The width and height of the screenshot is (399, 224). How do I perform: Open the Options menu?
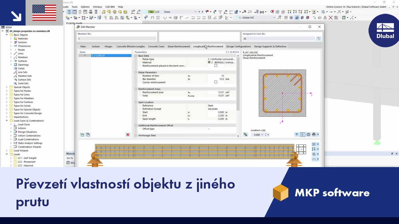tap(85, 7)
